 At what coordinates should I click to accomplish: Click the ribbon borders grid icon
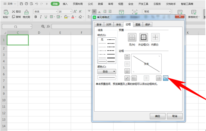click(x=52, y=17)
